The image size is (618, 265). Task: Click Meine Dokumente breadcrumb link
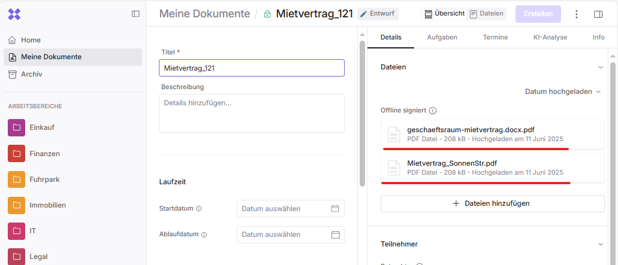coord(204,14)
